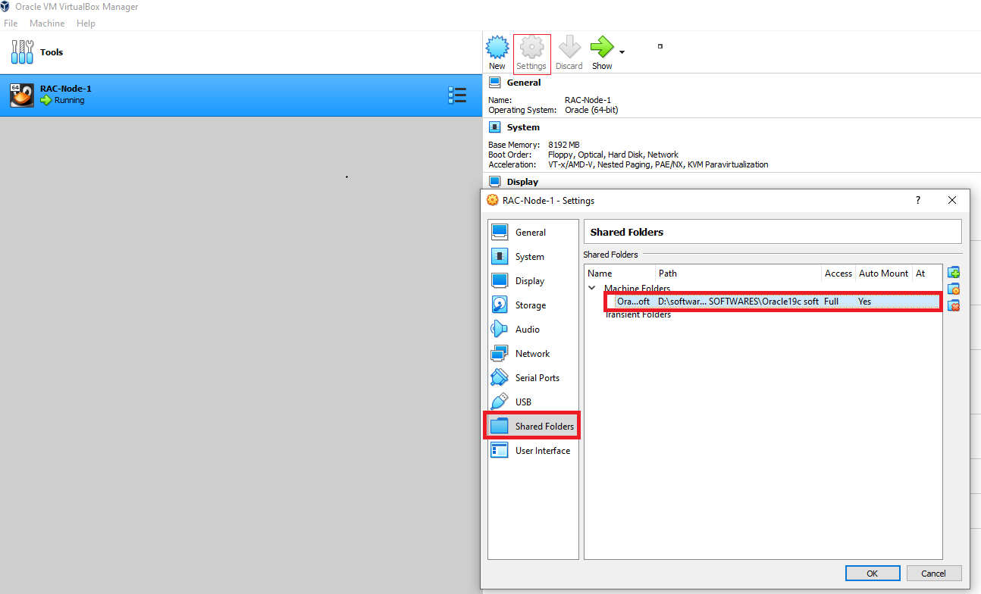Click the edit shared folder icon
Image resolution: width=981 pixels, height=594 pixels.
pos(954,289)
